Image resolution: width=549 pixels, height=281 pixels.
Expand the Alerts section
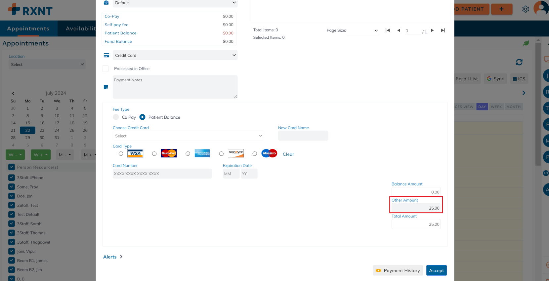(113, 257)
